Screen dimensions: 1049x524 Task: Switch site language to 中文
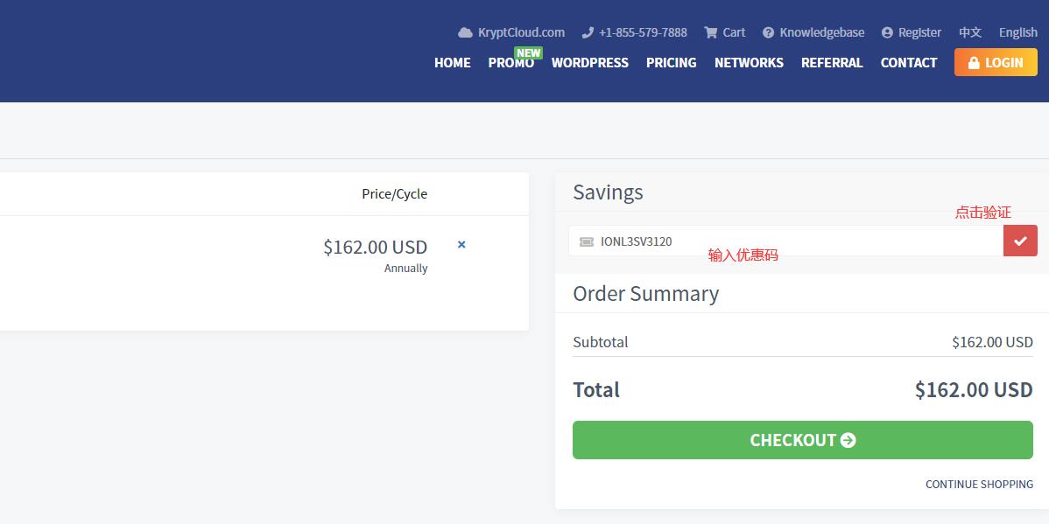point(970,32)
